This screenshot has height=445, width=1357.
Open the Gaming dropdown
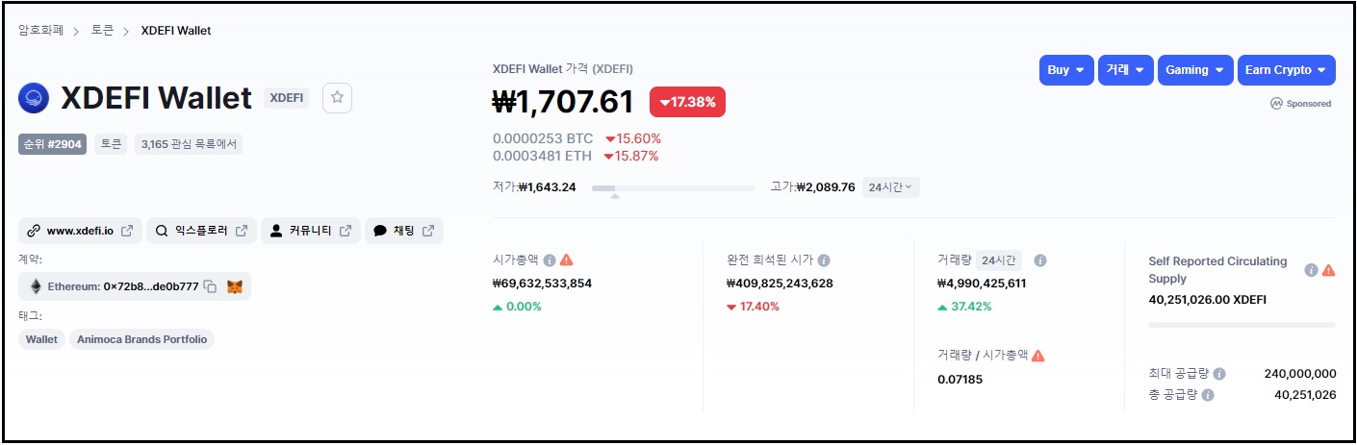(1195, 70)
